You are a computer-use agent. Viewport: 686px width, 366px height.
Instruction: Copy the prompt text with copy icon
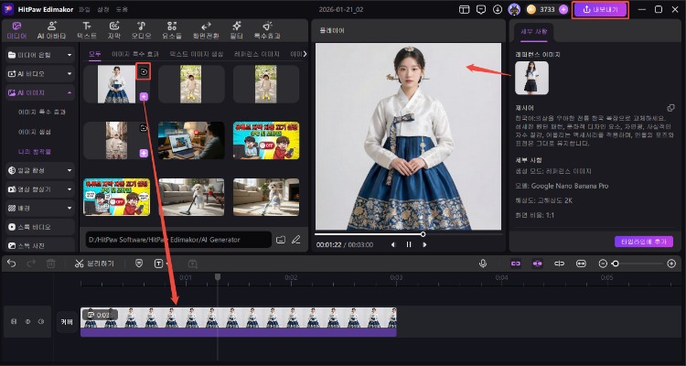point(671,107)
